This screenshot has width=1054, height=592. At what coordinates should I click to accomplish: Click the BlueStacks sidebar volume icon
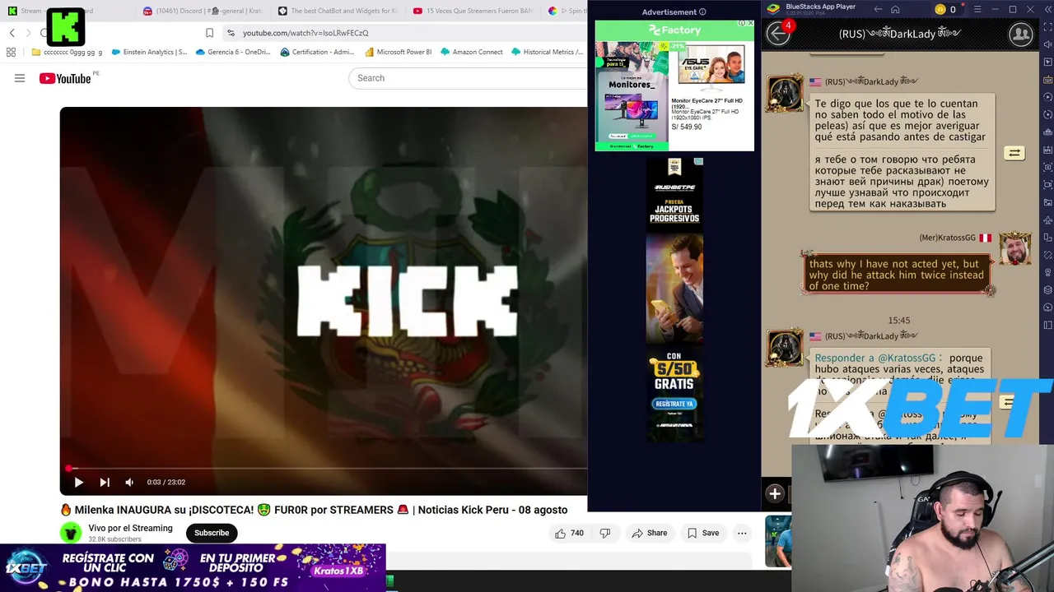click(1047, 44)
